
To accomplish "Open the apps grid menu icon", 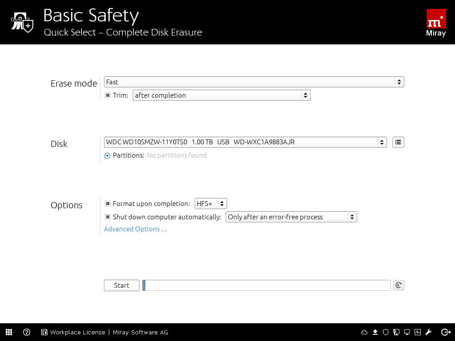I will (x=9, y=332).
